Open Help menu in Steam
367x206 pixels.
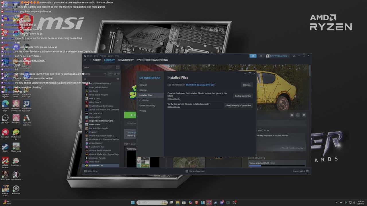[x=117, y=56]
